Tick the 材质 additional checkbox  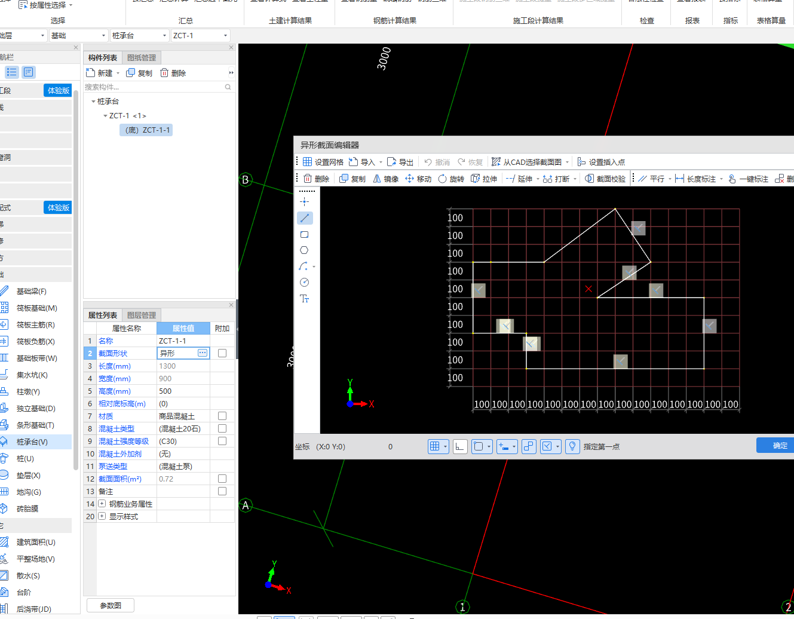222,416
